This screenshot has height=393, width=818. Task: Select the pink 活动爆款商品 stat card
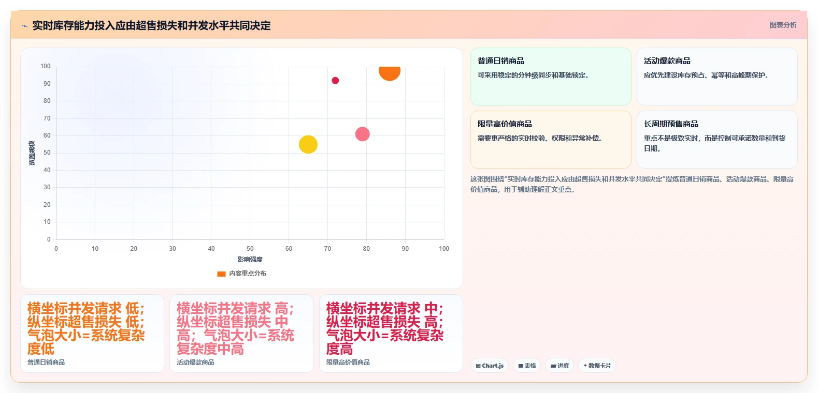click(x=241, y=334)
